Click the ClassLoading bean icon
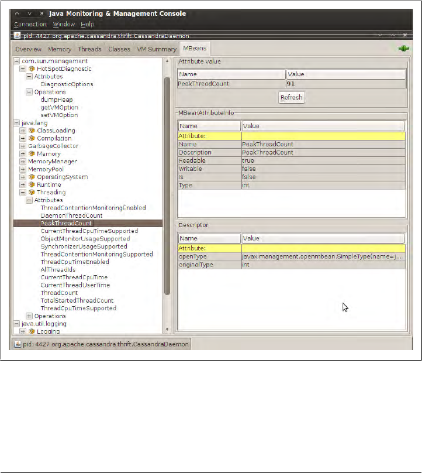 [32, 131]
